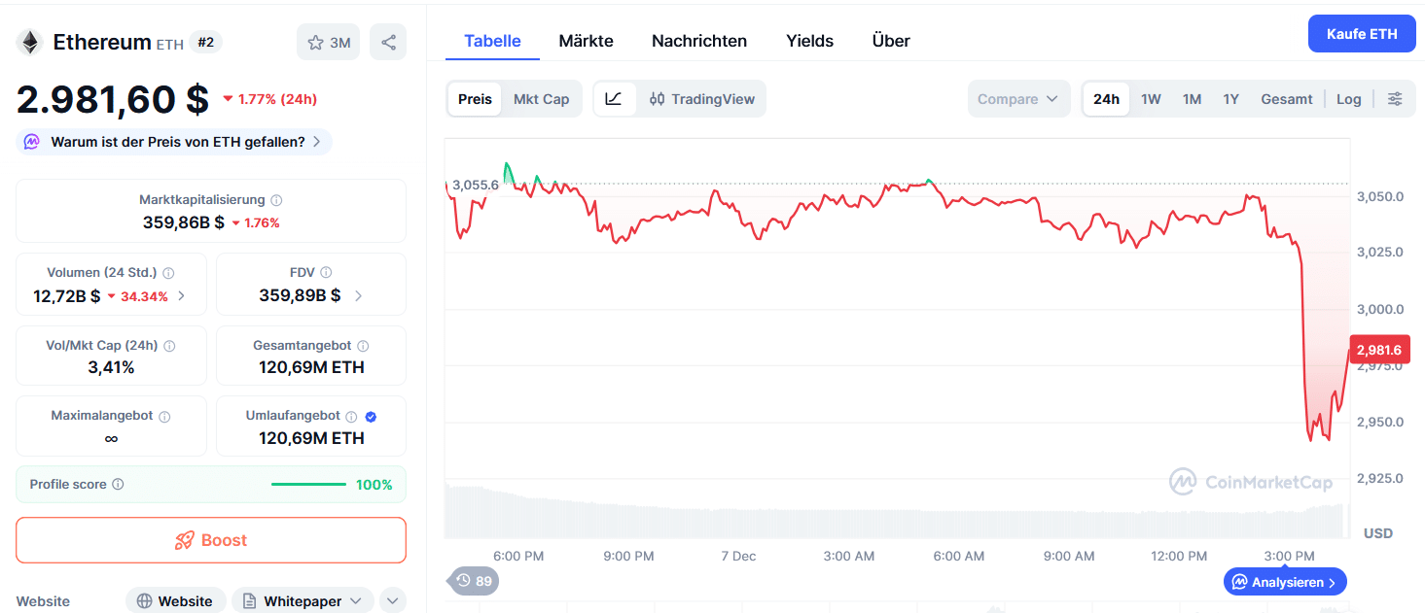Switch to the Märkte tab
The height and width of the screenshot is (613, 1425).
click(585, 41)
